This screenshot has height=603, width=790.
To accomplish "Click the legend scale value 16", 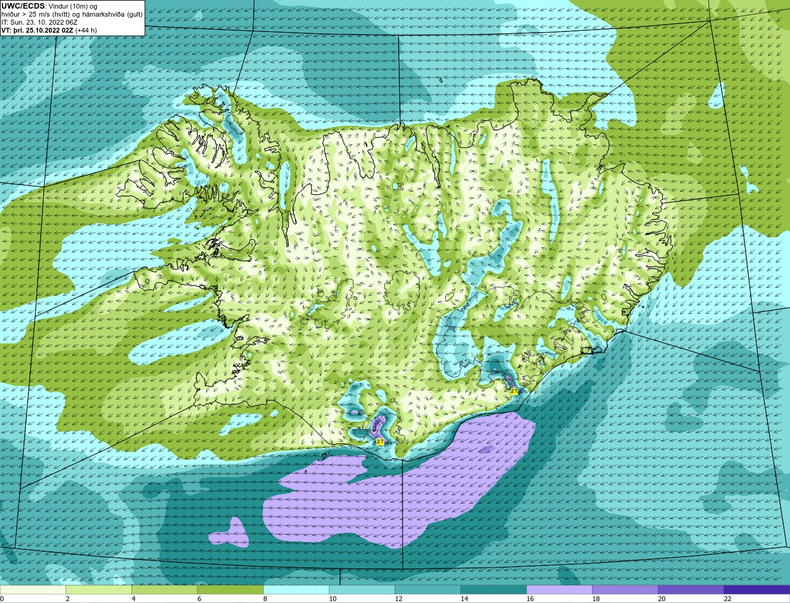I will [x=530, y=599].
